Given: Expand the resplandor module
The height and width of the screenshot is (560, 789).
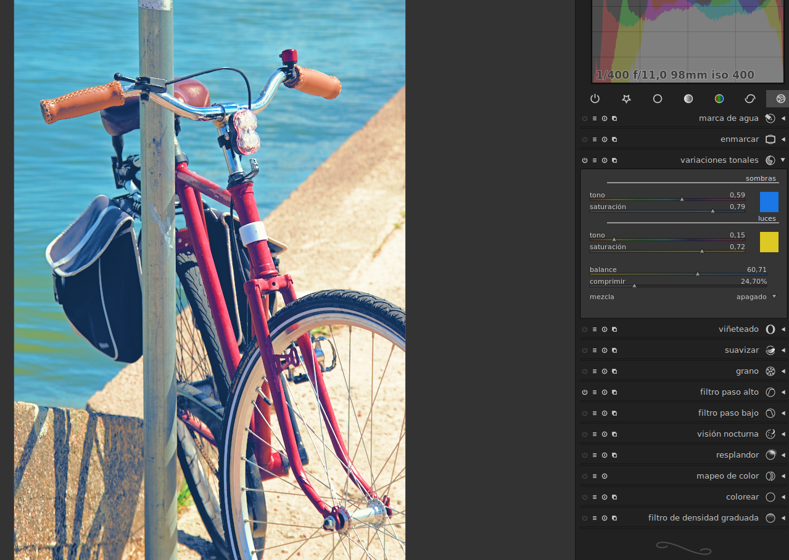Looking at the screenshot, I should [x=783, y=455].
